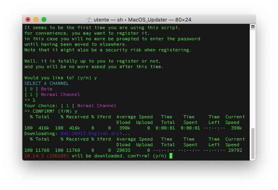Minimize the terminal with yellow button
278x190 pixels.
(36, 20)
